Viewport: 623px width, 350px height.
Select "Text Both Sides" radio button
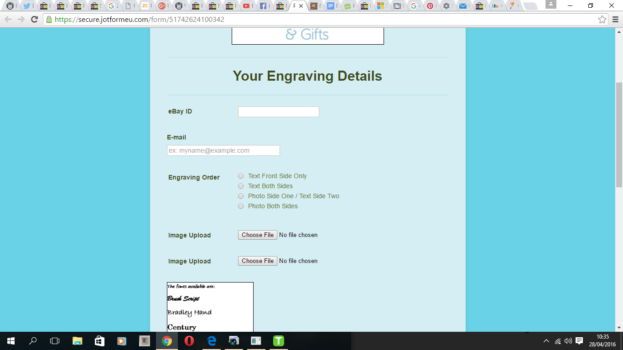[x=241, y=186]
